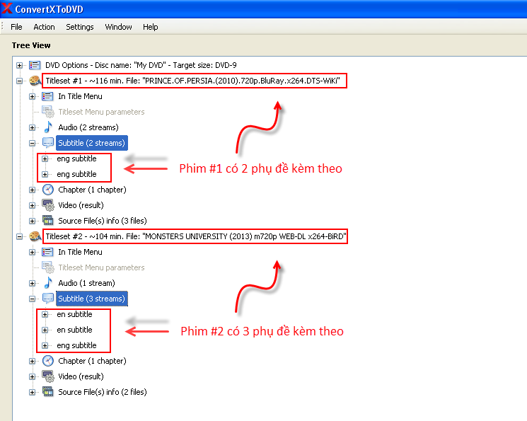
Task: Select Source File(s) info (3 files) label
Action: 103,221
